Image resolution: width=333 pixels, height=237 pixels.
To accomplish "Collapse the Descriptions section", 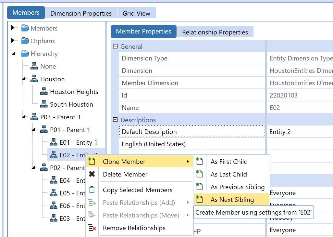I will pos(115,120).
